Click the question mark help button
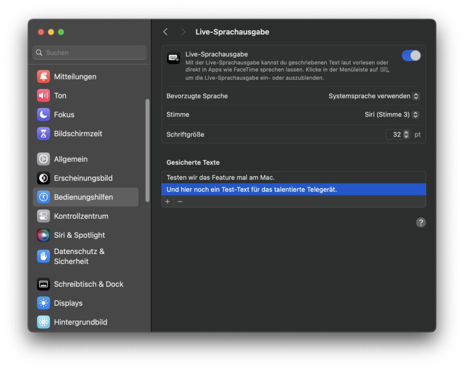464x369 pixels. pyautogui.click(x=421, y=222)
